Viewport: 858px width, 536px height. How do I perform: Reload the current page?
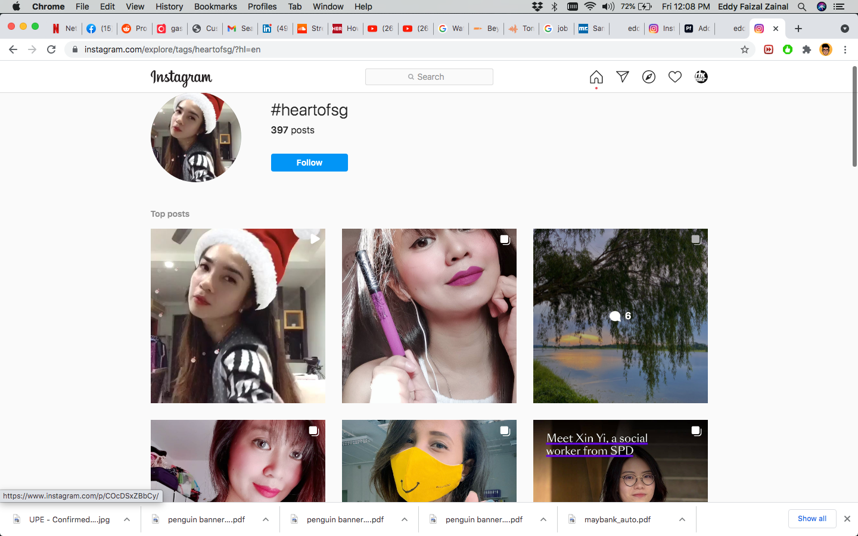[51, 49]
